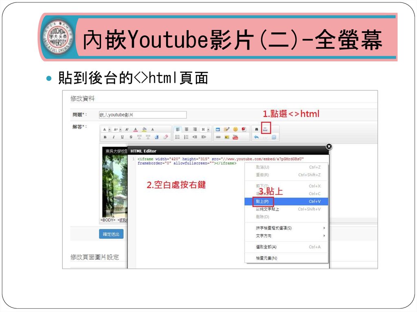417x312 pixels.
Task: Undo with the blue arrow
Action: pyautogui.click(x=257, y=137)
